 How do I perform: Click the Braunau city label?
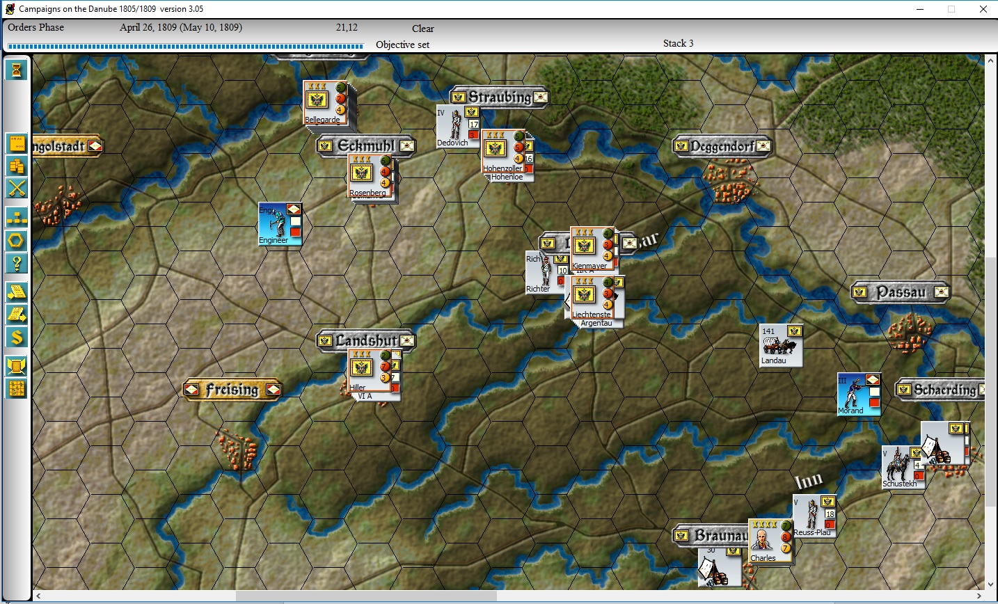pyautogui.click(x=711, y=536)
